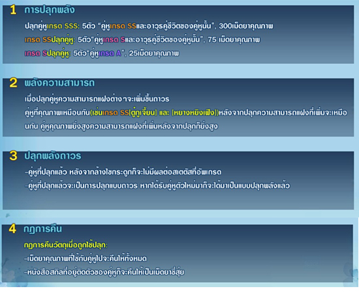Open the heading กฎการคืน
This screenshot has width=359, height=293.
click(x=42, y=229)
